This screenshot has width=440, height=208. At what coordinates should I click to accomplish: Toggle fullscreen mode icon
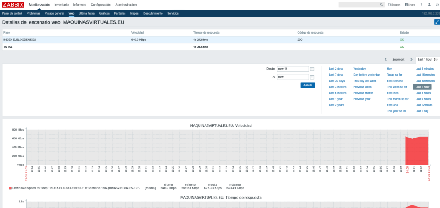[437, 22]
